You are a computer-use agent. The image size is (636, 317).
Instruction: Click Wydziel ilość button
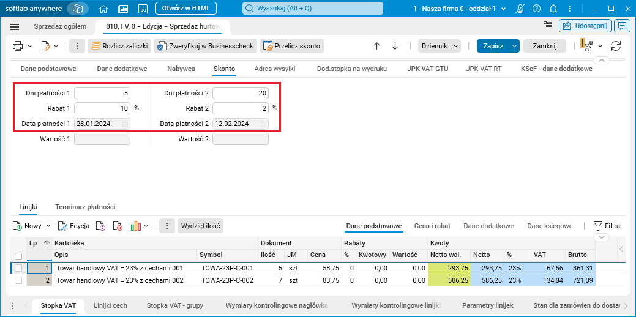200,226
